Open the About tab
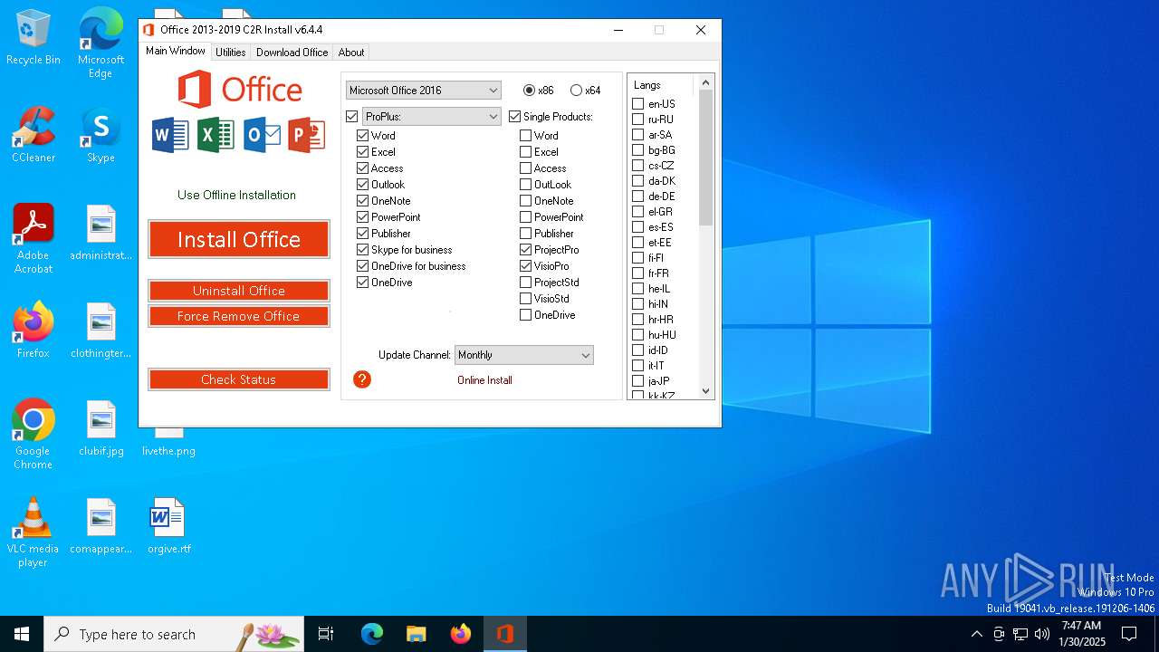This screenshot has width=1159, height=652. [351, 52]
